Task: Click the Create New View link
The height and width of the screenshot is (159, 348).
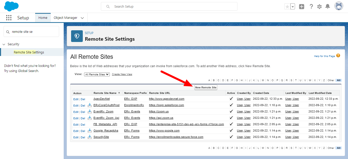Action: pyautogui.click(x=122, y=74)
